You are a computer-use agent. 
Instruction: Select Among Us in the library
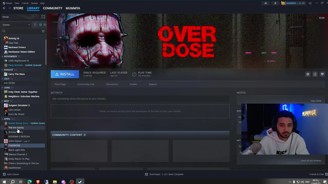click(x=14, y=38)
